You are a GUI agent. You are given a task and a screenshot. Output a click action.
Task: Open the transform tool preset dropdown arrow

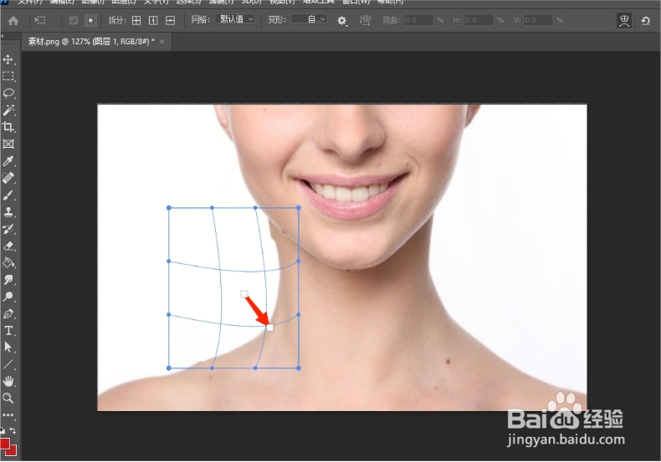point(54,20)
